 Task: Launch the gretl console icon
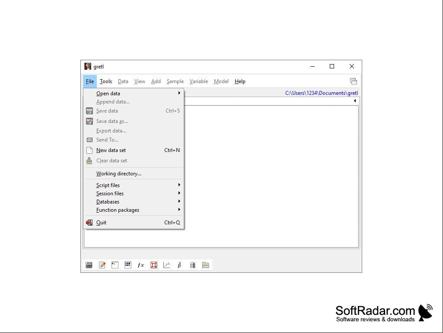pos(115,265)
